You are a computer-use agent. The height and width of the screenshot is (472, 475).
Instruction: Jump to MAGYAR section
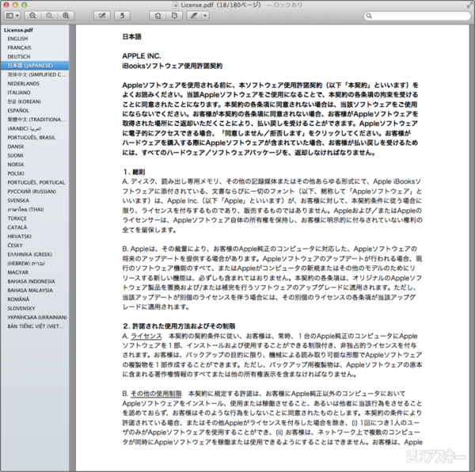(18, 272)
